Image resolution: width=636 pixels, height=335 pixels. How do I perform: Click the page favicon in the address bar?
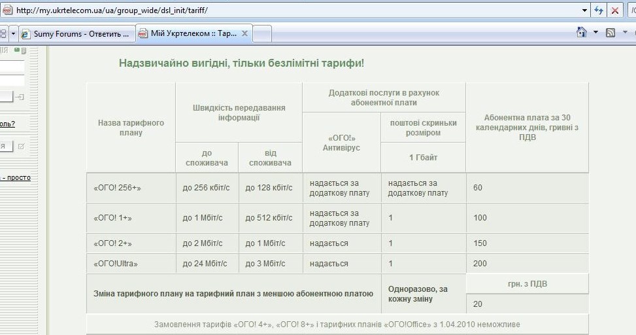tap(7, 10)
